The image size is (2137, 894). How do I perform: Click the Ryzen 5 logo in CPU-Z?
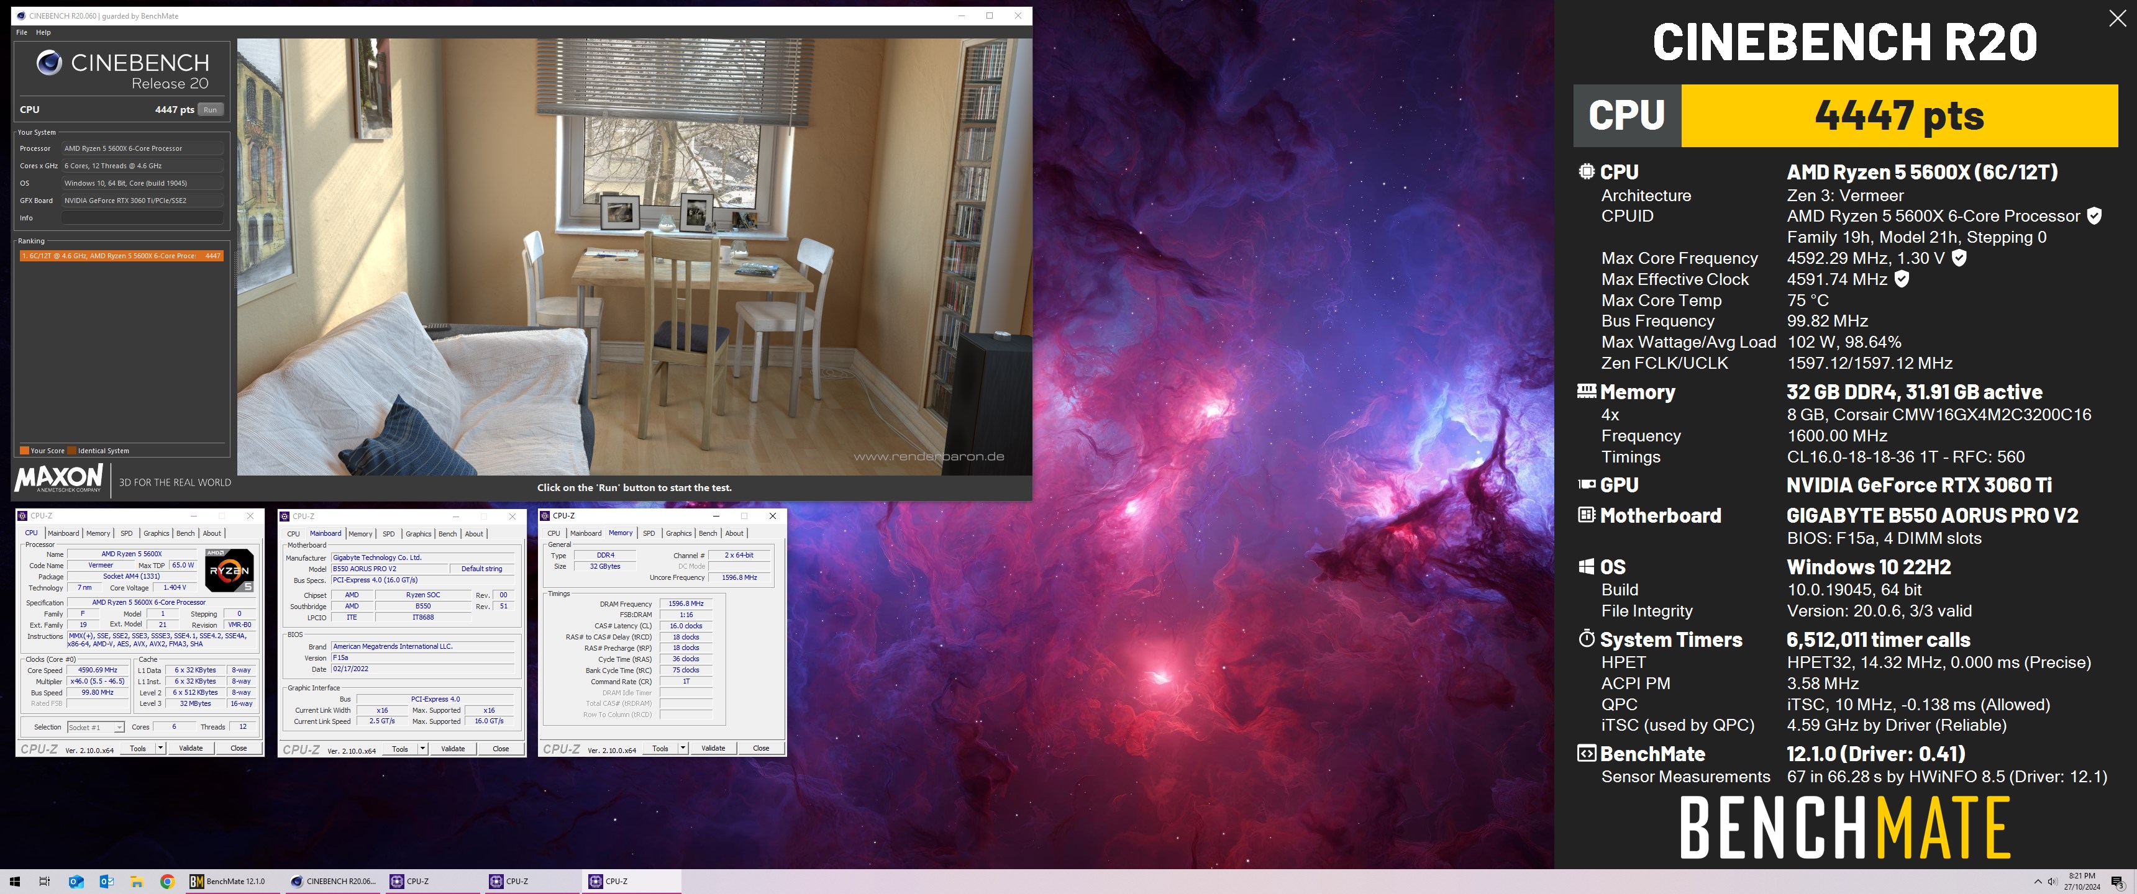pyautogui.click(x=229, y=570)
